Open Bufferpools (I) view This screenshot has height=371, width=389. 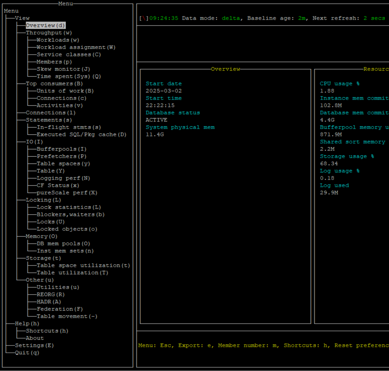click(x=62, y=149)
